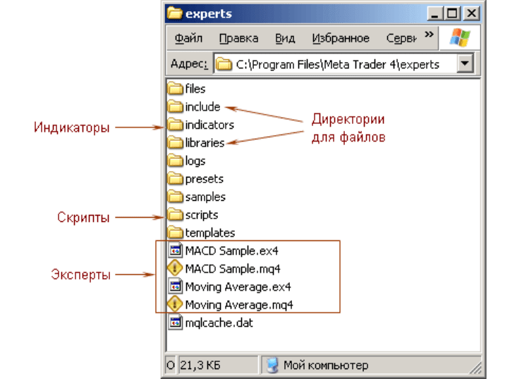Select 'Moving Average.ex4' file name

pos(238,287)
